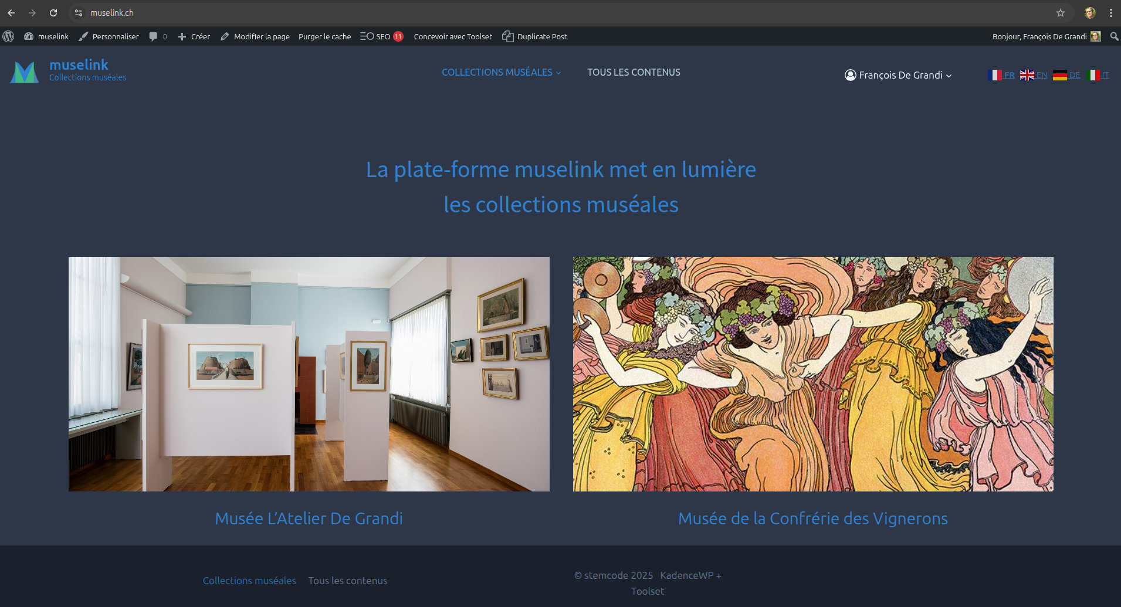Open the Chrome three-dot menu

point(1111,13)
